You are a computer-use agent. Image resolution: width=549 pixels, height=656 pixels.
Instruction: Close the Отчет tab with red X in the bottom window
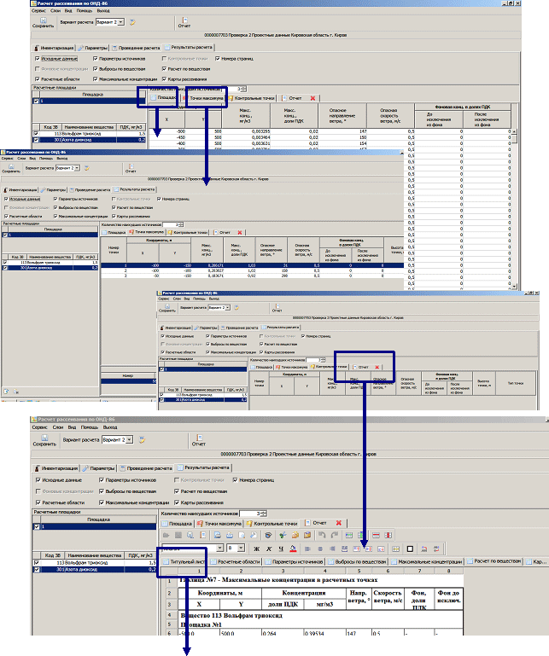click(x=339, y=523)
